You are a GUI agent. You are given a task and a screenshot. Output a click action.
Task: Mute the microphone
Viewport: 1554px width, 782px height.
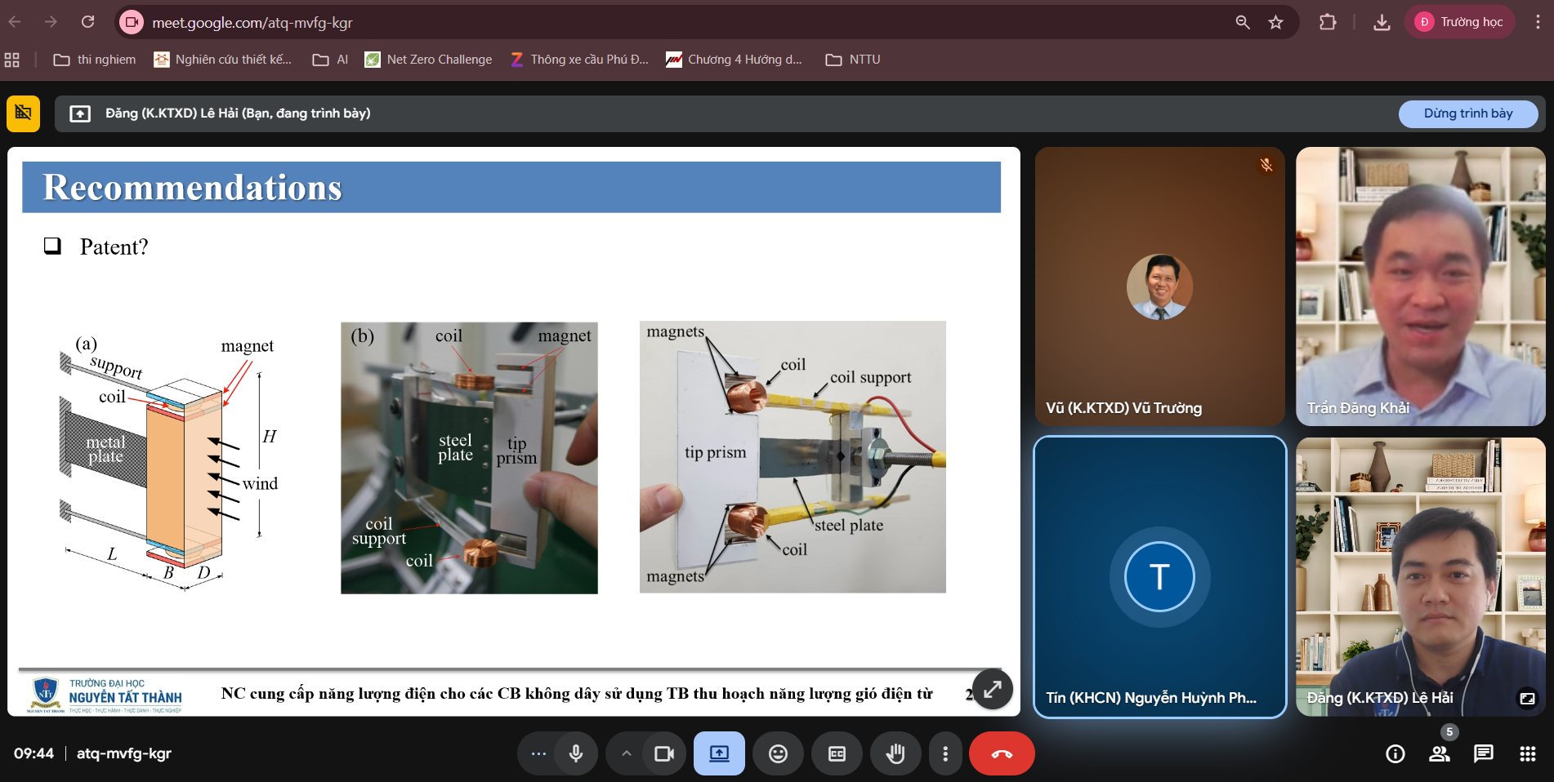pos(576,753)
